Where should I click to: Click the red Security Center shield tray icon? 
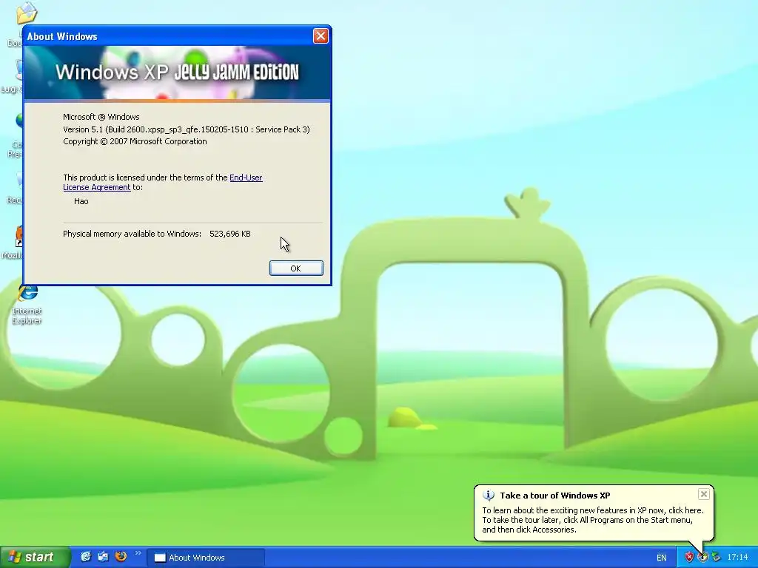(689, 558)
